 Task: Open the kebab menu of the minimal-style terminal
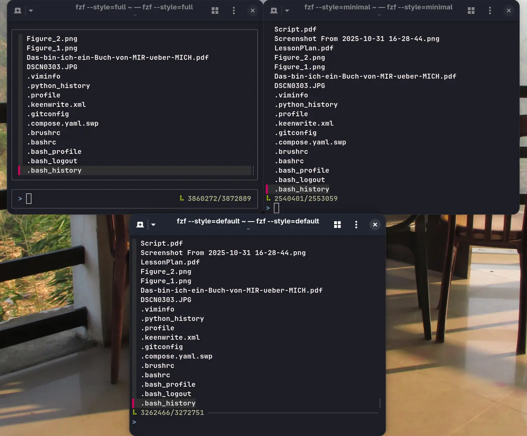pyautogui.click(x=490, y=10)
